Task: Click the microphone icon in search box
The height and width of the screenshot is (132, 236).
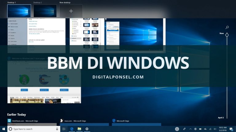Action: pos(57,129)
